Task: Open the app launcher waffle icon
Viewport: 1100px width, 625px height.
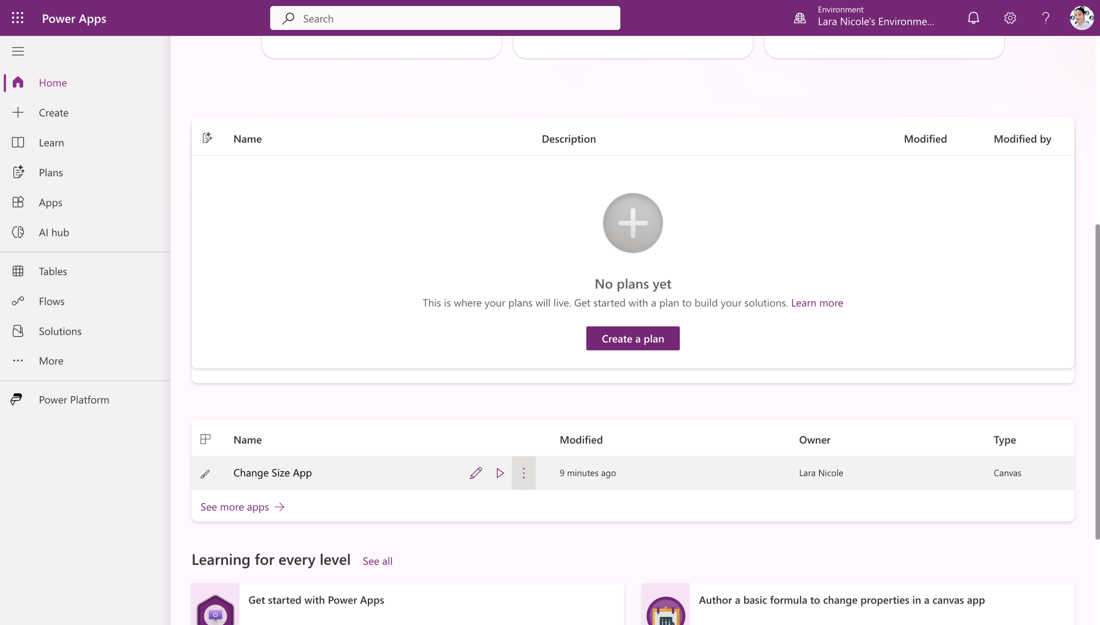Action: 18,18
